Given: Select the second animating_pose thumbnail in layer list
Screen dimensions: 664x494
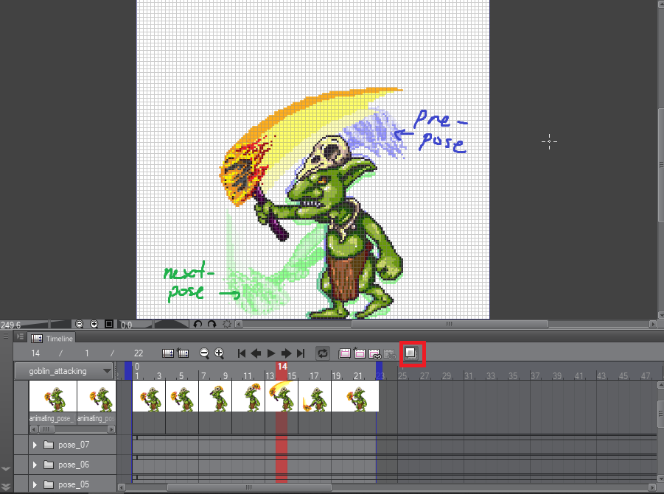Looking at the screenshot, I should click(x=97, y=396).
